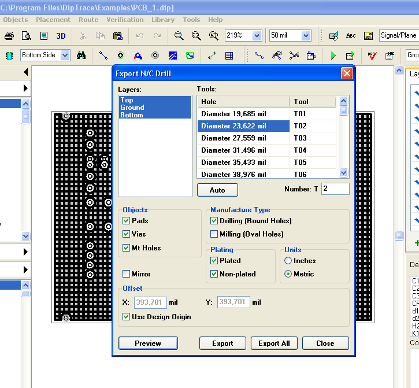The width and height of the screenshot is (419, 388).
Task: Collapse the left panel with the left-pointing arrow
Action: click(x=25, y=72)
